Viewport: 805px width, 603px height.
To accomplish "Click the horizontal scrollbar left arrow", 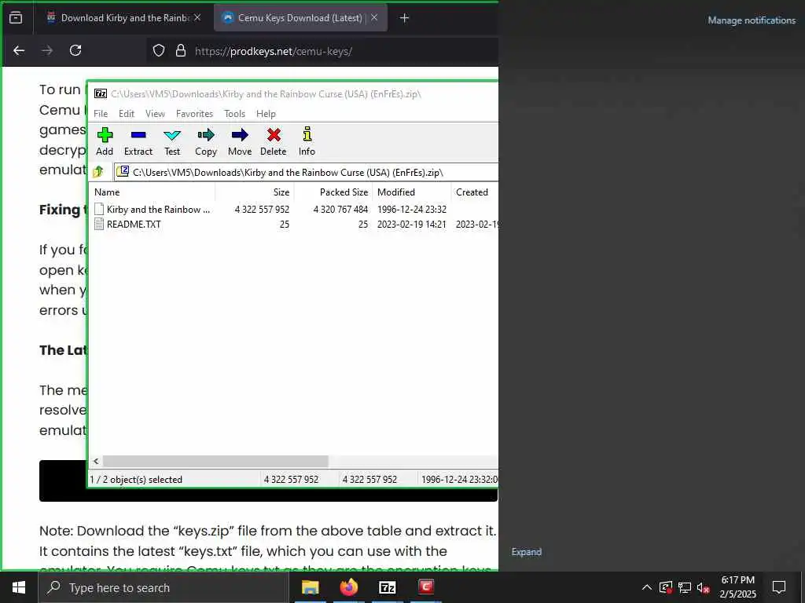I will click(x=96, y=461).
